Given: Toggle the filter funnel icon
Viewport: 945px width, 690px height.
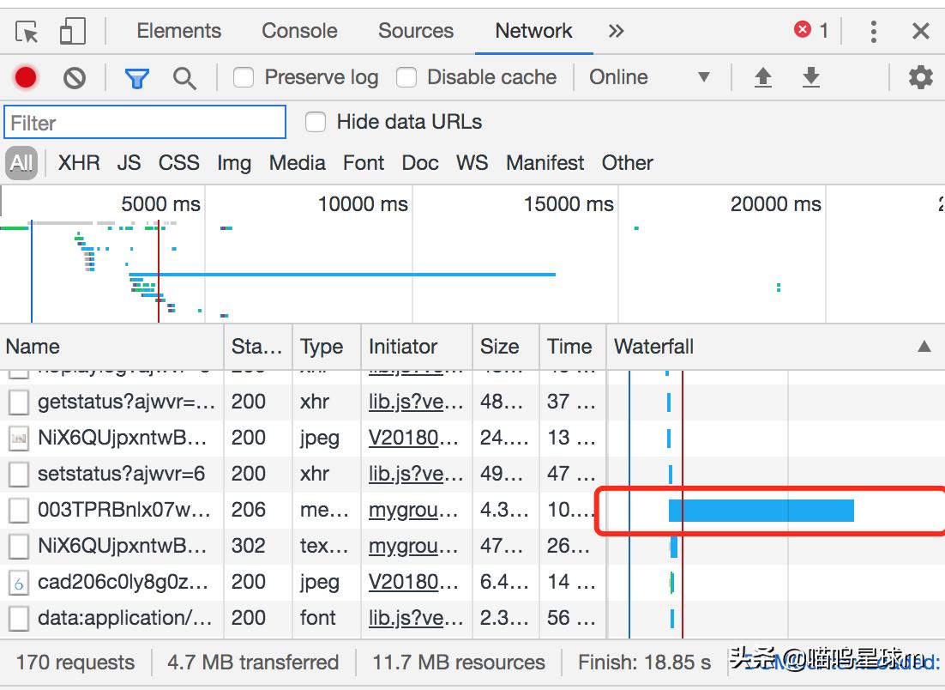Looking at the screenshot, I should [x=136, y=78].
